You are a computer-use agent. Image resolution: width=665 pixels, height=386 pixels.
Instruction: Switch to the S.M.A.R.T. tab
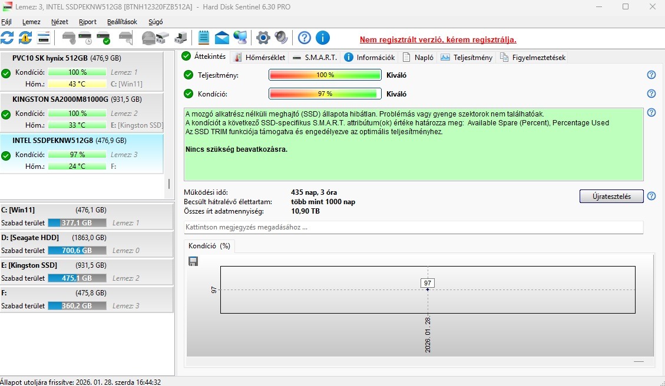coord(315,57)
